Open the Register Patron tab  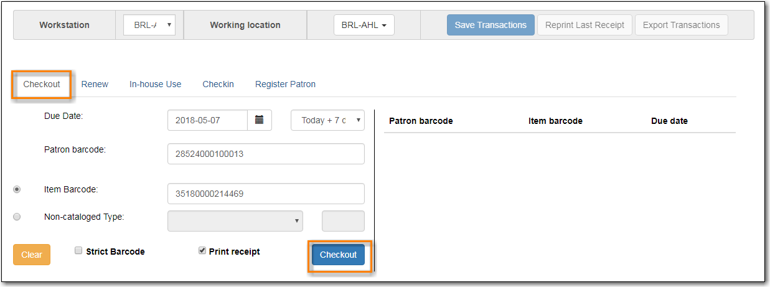click(x=285, y=84)
